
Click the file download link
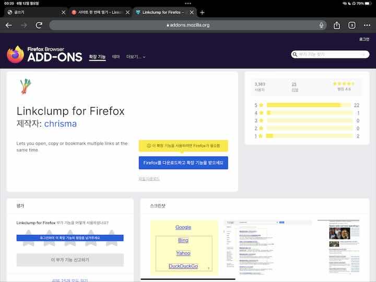tap(149, 179)
